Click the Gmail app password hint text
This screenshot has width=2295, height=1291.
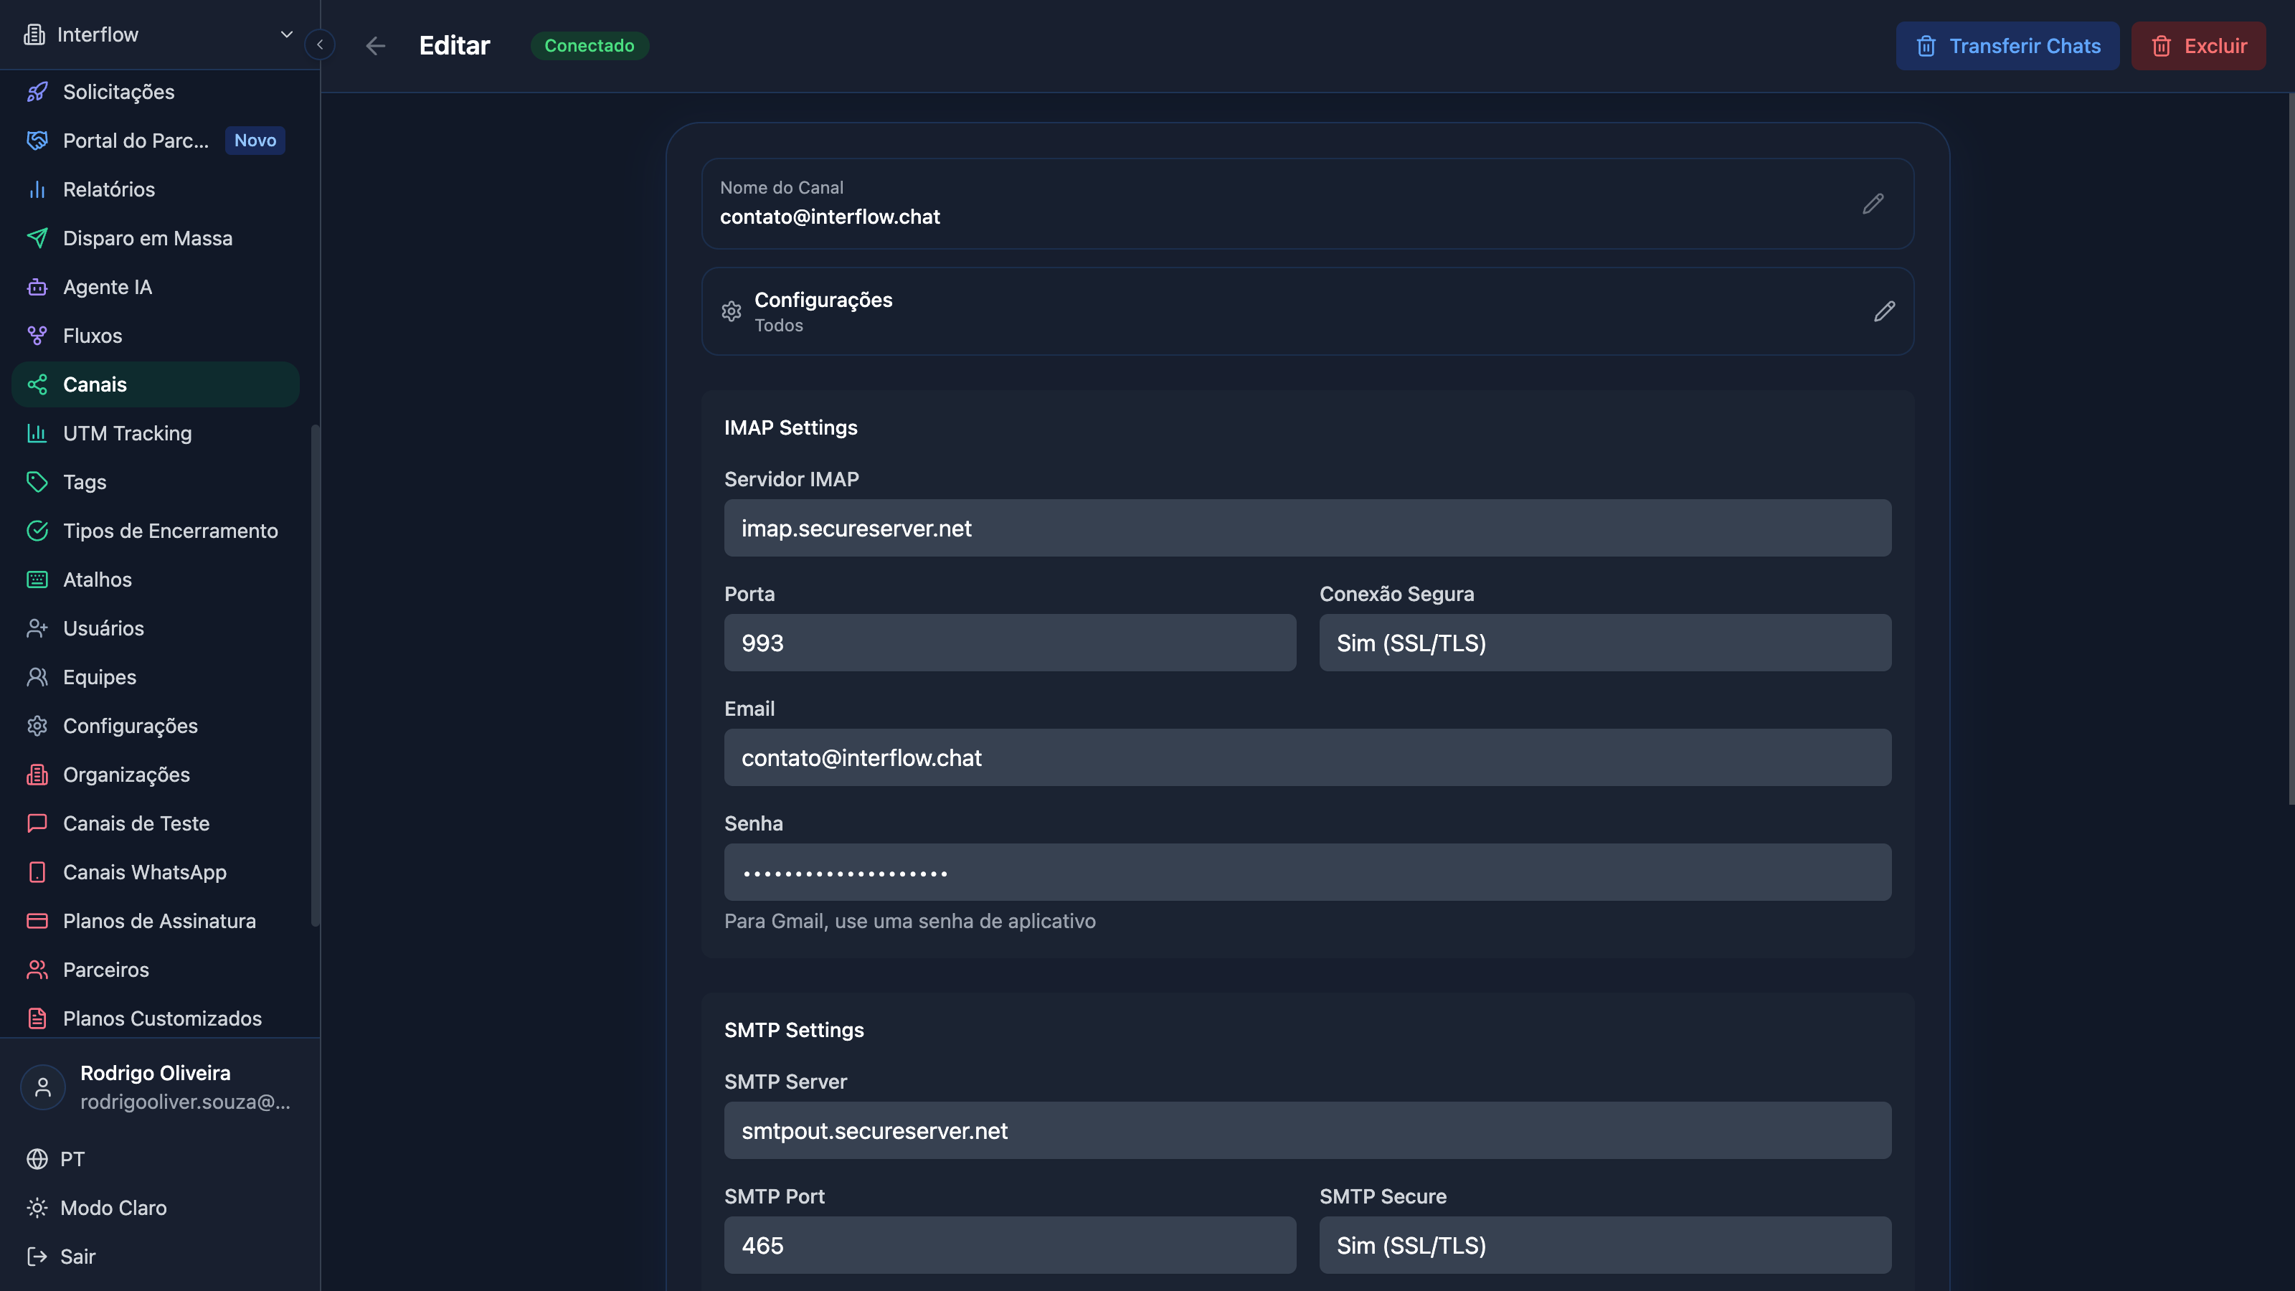point(909,921)
